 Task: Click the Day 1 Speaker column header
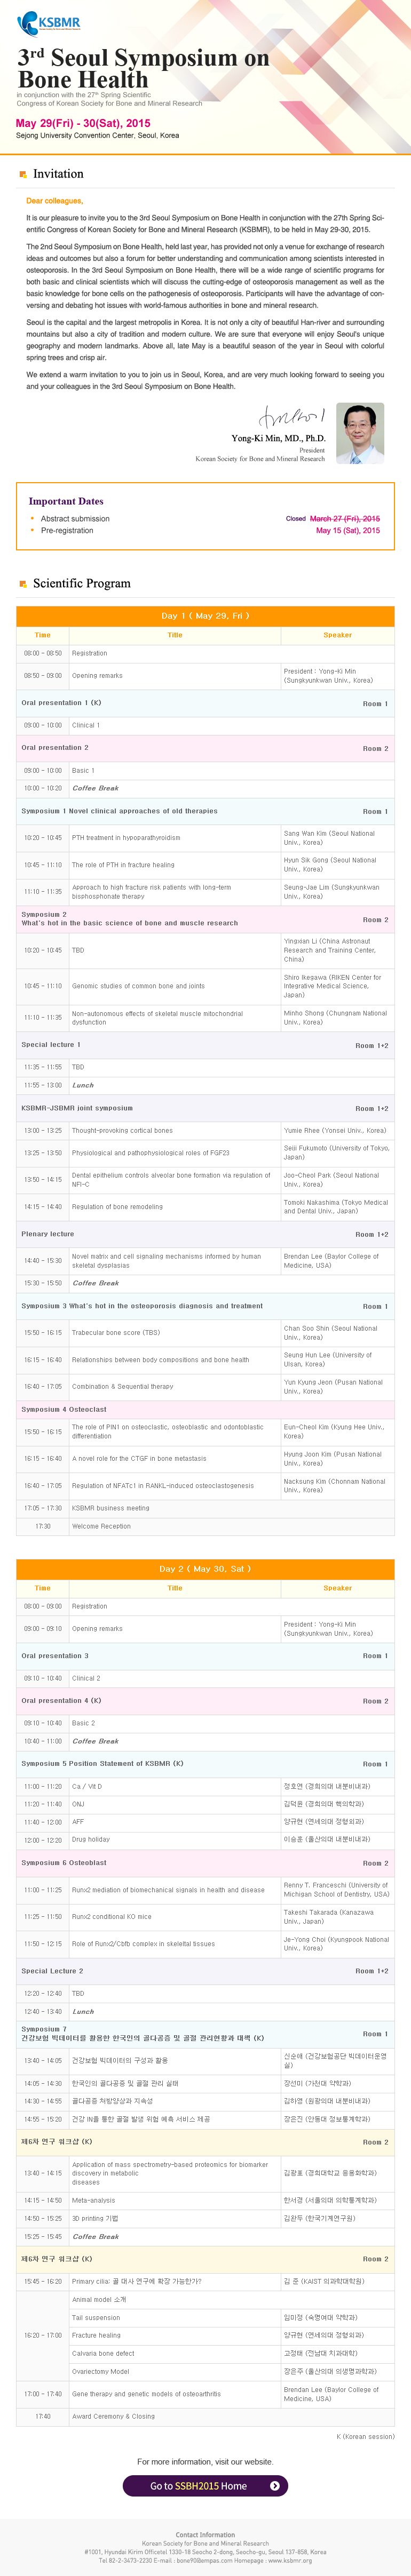coord(337,635)
